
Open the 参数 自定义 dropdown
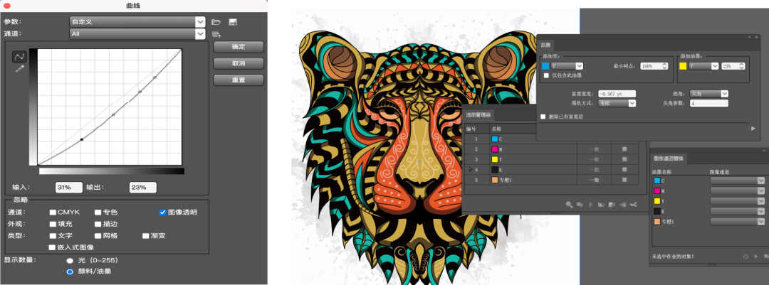(137, 21)
